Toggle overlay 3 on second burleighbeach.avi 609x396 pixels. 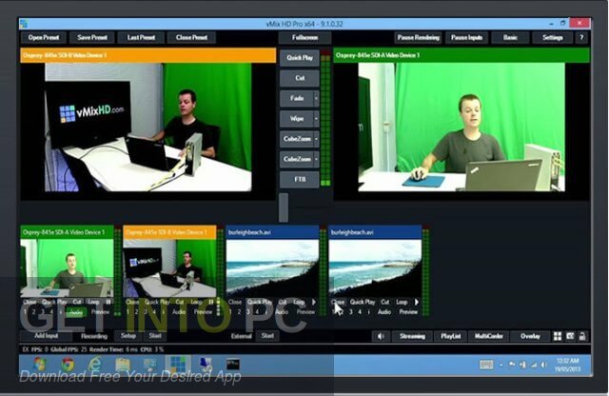351,312
